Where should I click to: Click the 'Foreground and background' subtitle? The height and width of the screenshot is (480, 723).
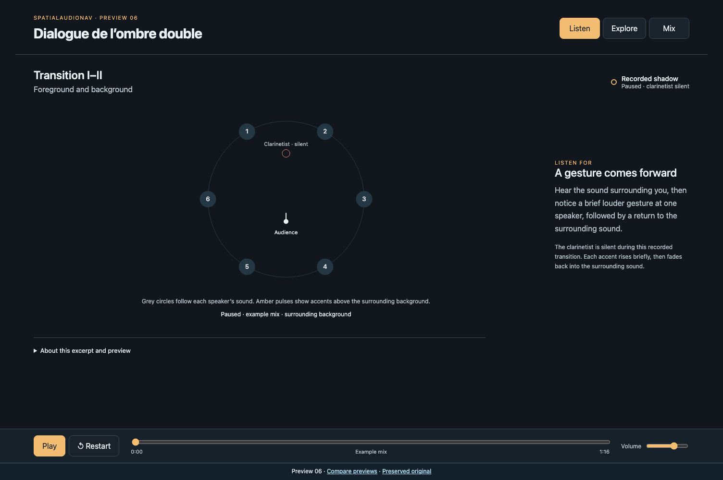(x=83, y=89)
